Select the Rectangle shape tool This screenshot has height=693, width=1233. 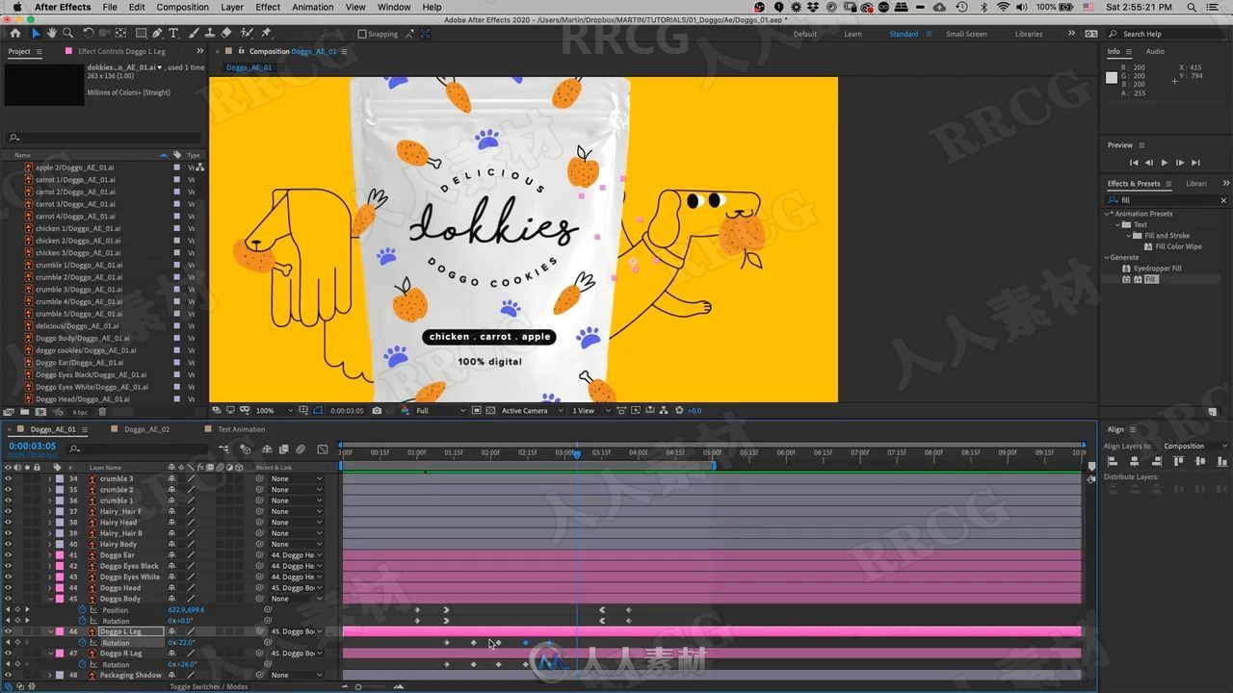(x=141, y=33)
